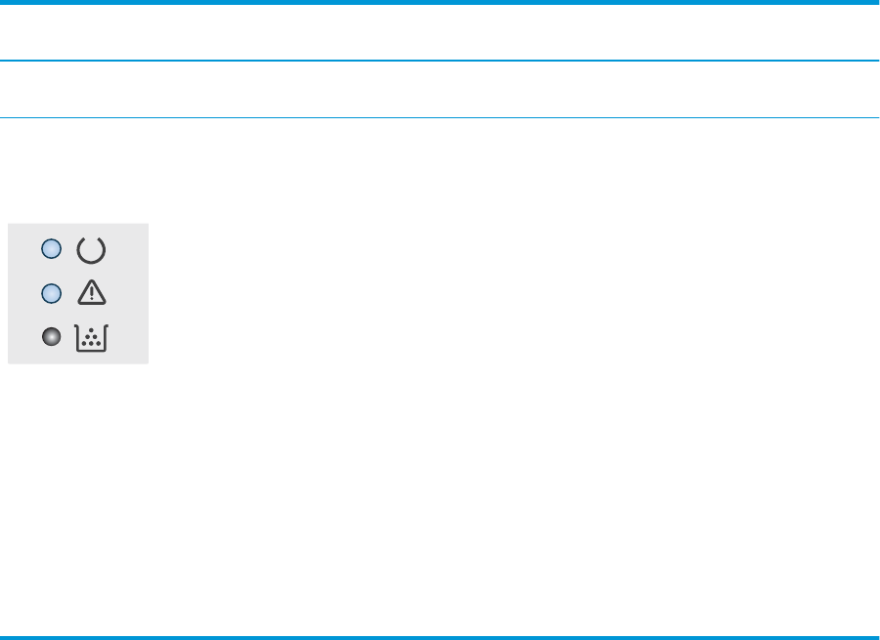Click the Attention warning triangle icon
The height and width of the screenshot is (640, 880).
92,292
